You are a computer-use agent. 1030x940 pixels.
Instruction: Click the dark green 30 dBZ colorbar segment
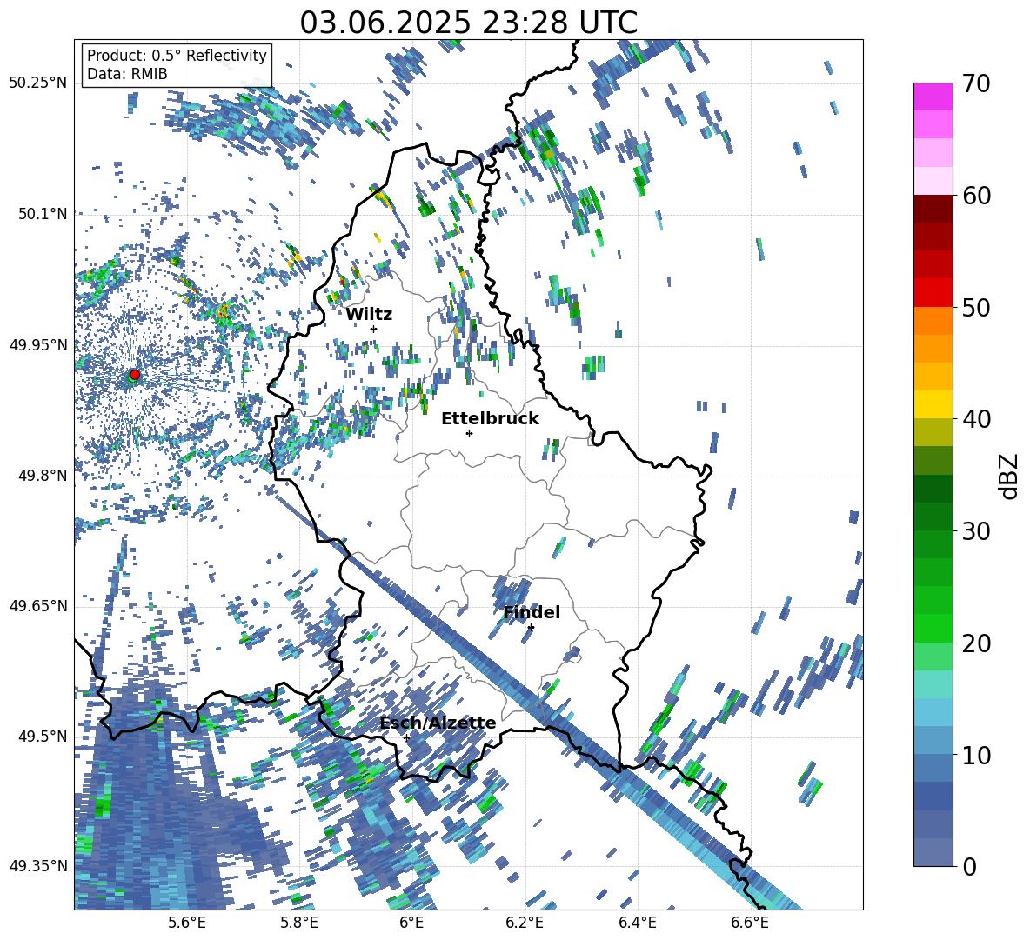933,516
